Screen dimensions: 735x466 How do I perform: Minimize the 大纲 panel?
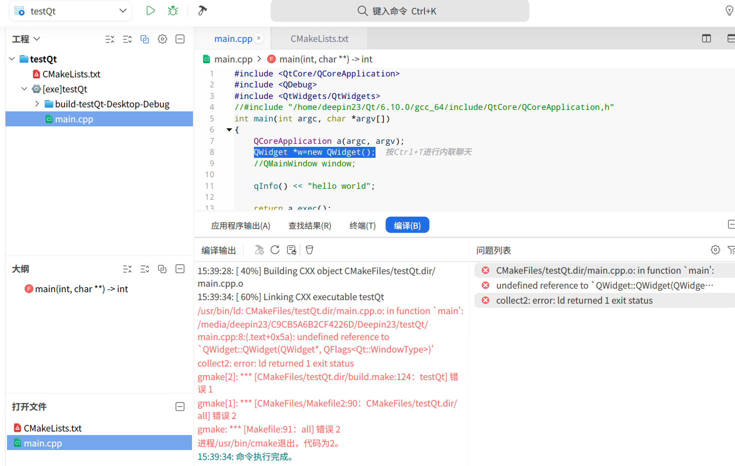pyautogui.click(x=180, y=269)
